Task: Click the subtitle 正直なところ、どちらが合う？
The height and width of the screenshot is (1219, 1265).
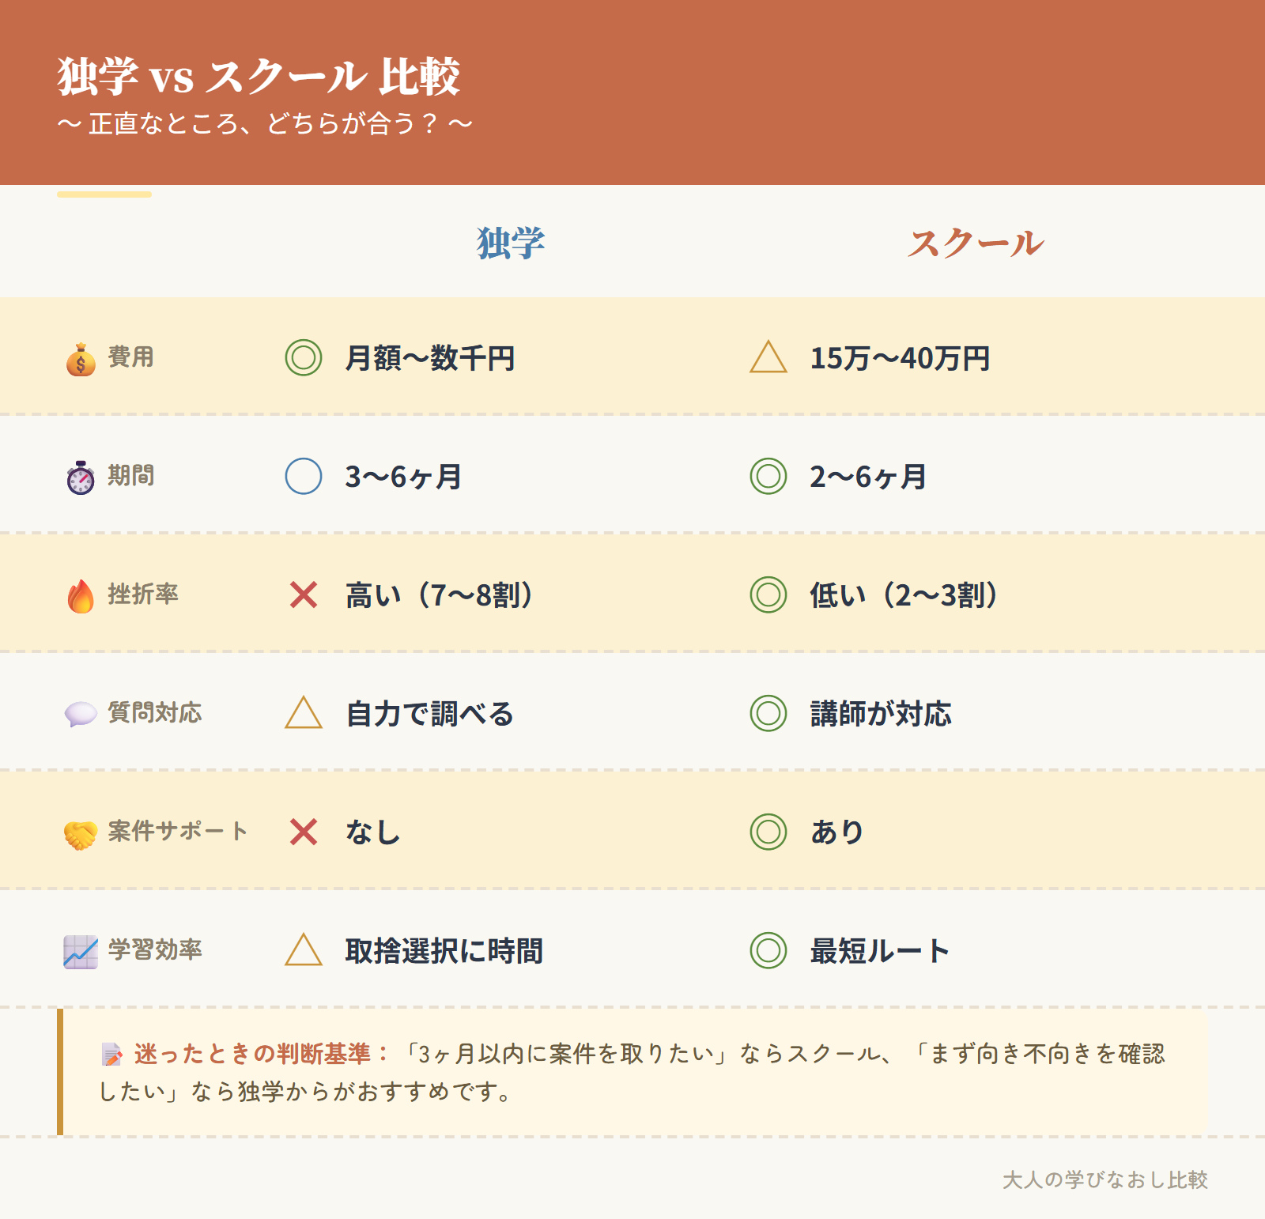Action: pos(265,124)
